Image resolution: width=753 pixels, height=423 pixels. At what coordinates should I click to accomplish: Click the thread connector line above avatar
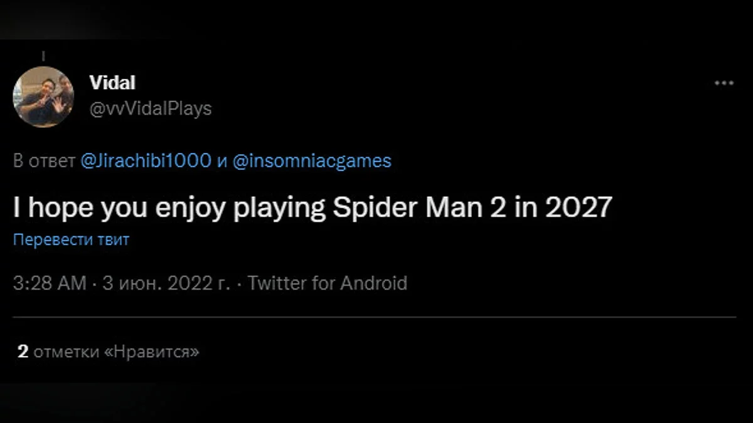[x=43, y=56]
